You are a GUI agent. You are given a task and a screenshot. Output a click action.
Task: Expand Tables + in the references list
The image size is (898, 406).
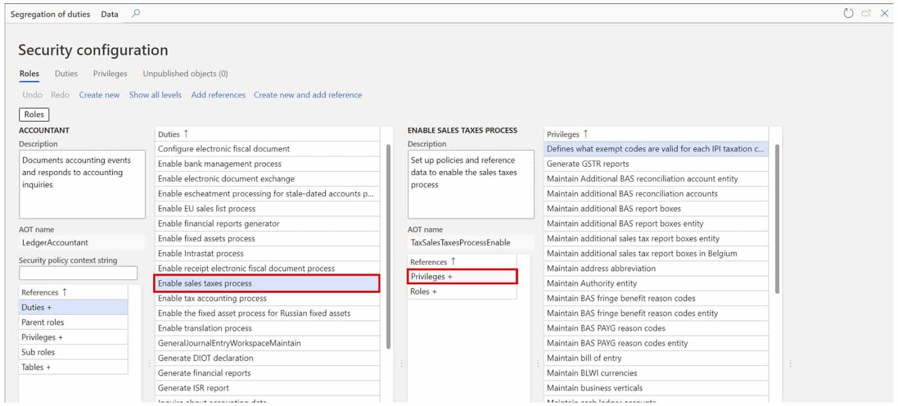[74, 367]
